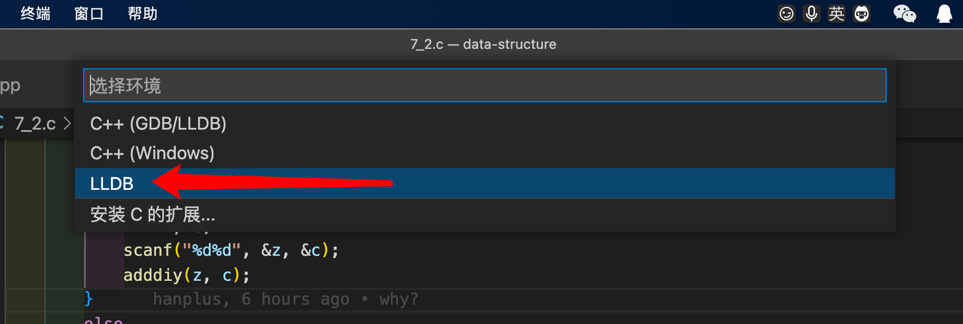Click the winking smiley face menu bar icon
The width and height of the screenshot is (963, 324).
(786, 14)
